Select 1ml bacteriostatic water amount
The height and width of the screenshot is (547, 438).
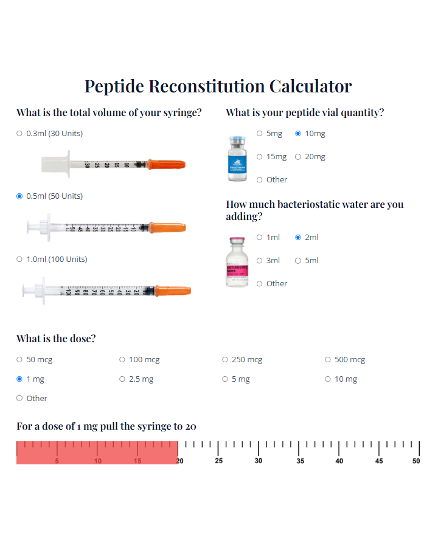(260, 238)
